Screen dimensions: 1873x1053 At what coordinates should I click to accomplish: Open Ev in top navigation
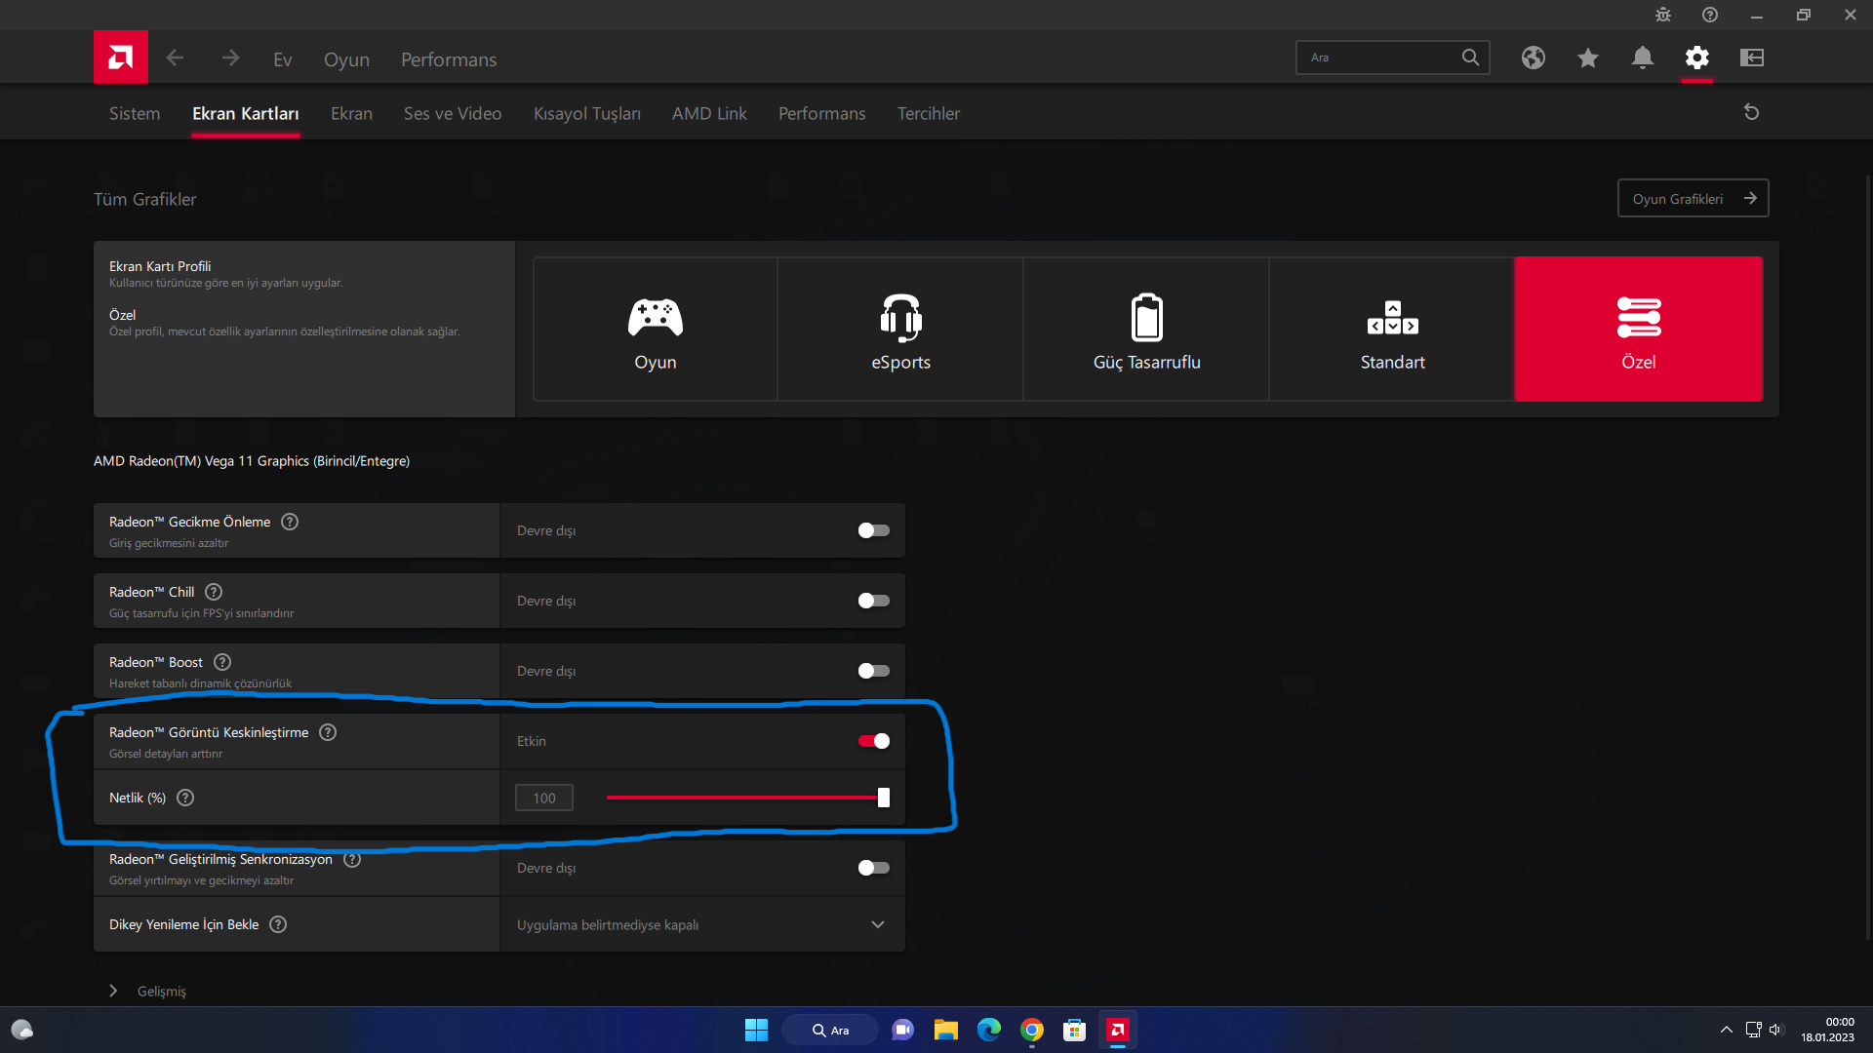tap(283, 59)
